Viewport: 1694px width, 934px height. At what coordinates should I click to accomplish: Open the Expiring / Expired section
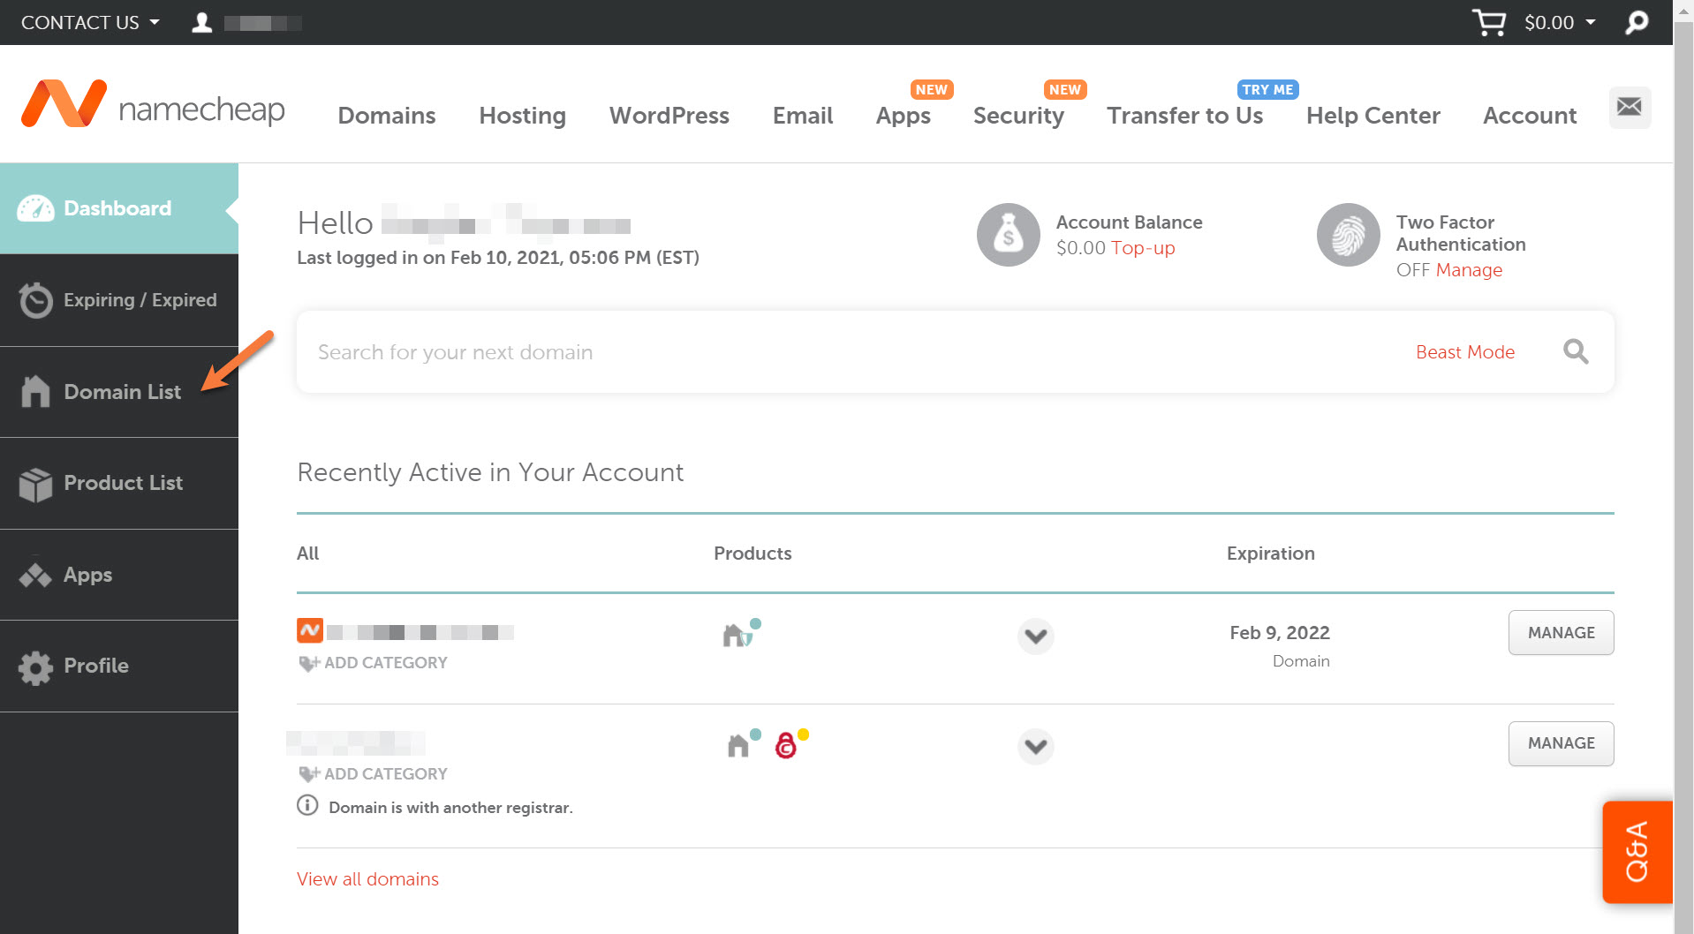(x=139, y=300)
